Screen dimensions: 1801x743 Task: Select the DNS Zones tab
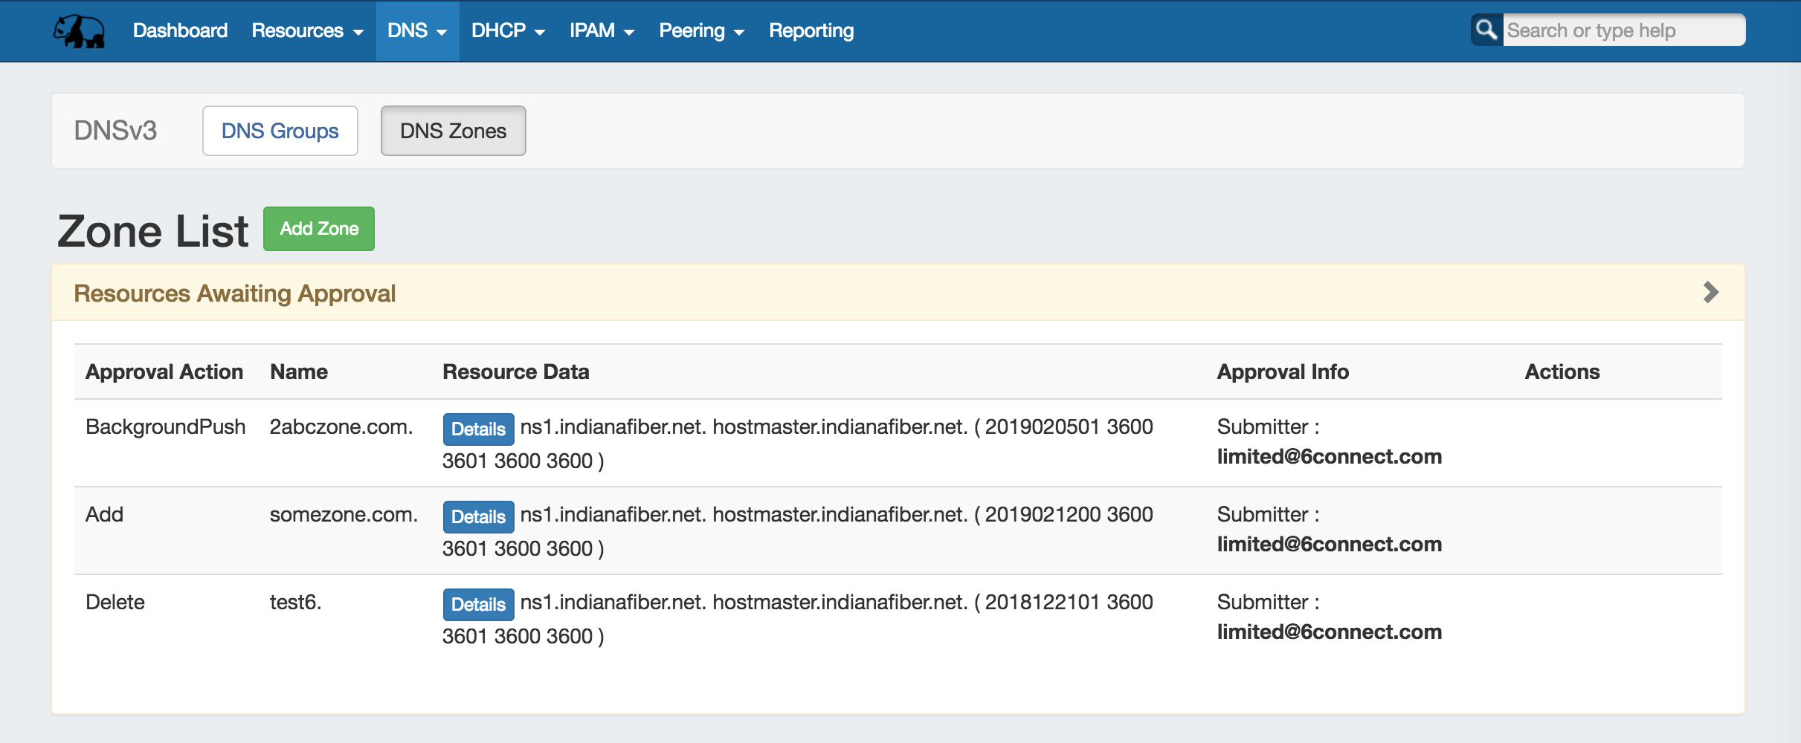click(453, 131)
